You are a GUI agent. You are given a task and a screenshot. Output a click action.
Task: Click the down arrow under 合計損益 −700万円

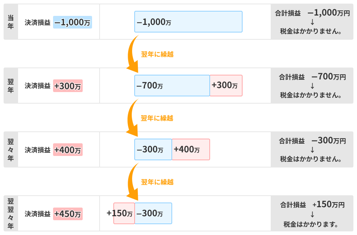(312, 86)
